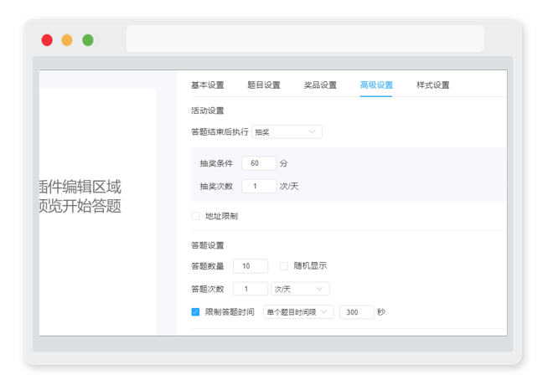The height and width of the screenshot is (385, 553).
Task: Expand the 次/天 frequency dropdown
Action: [300, 289]
